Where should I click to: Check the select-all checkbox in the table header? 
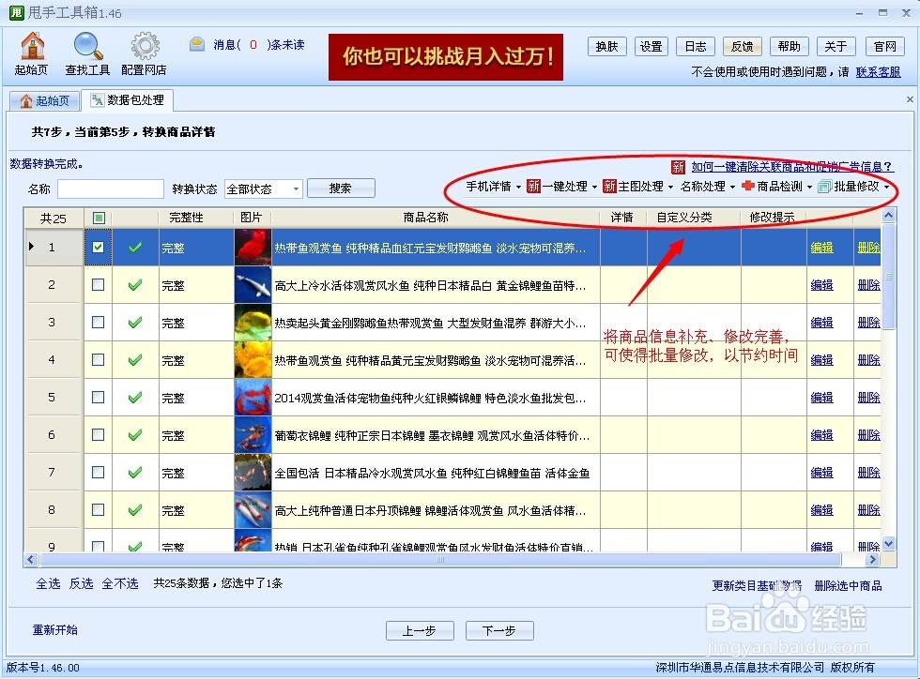point(98,217)
